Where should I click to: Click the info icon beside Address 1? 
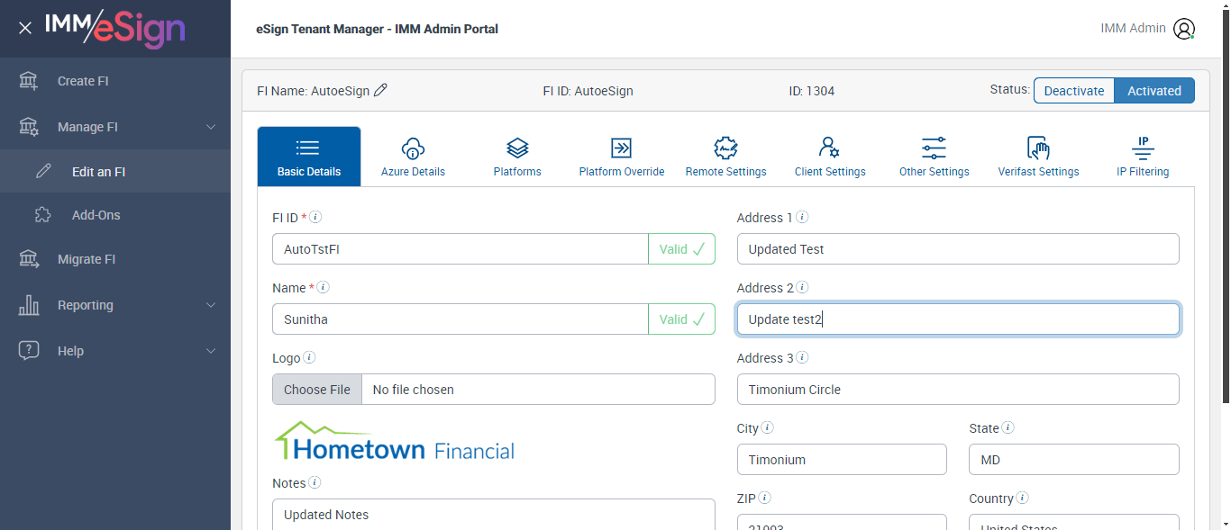[802, 217]
